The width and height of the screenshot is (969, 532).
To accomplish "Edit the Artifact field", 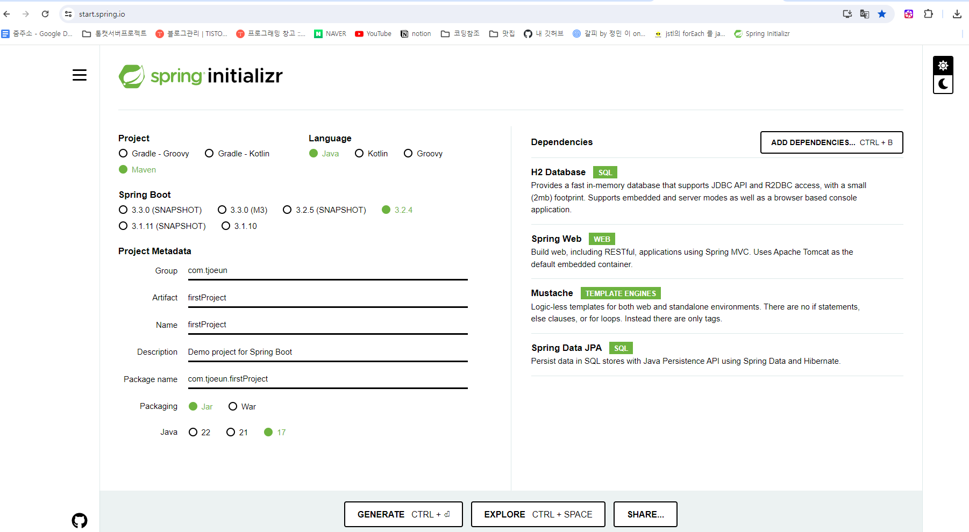I will pyautogui.click(x=327, y=298).
